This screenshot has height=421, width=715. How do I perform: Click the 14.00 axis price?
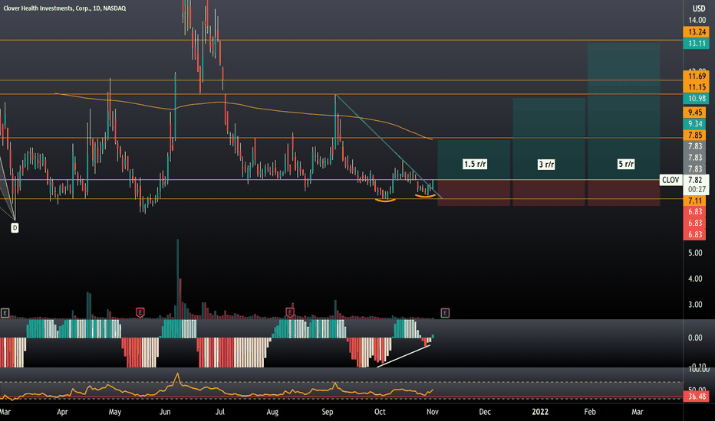point(697,20)
